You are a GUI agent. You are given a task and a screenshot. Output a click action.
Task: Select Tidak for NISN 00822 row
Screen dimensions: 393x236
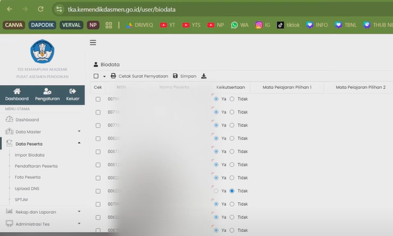(x=232, y=178)
